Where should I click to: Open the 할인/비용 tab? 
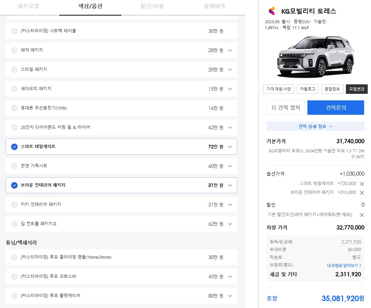tap(152, 6)
